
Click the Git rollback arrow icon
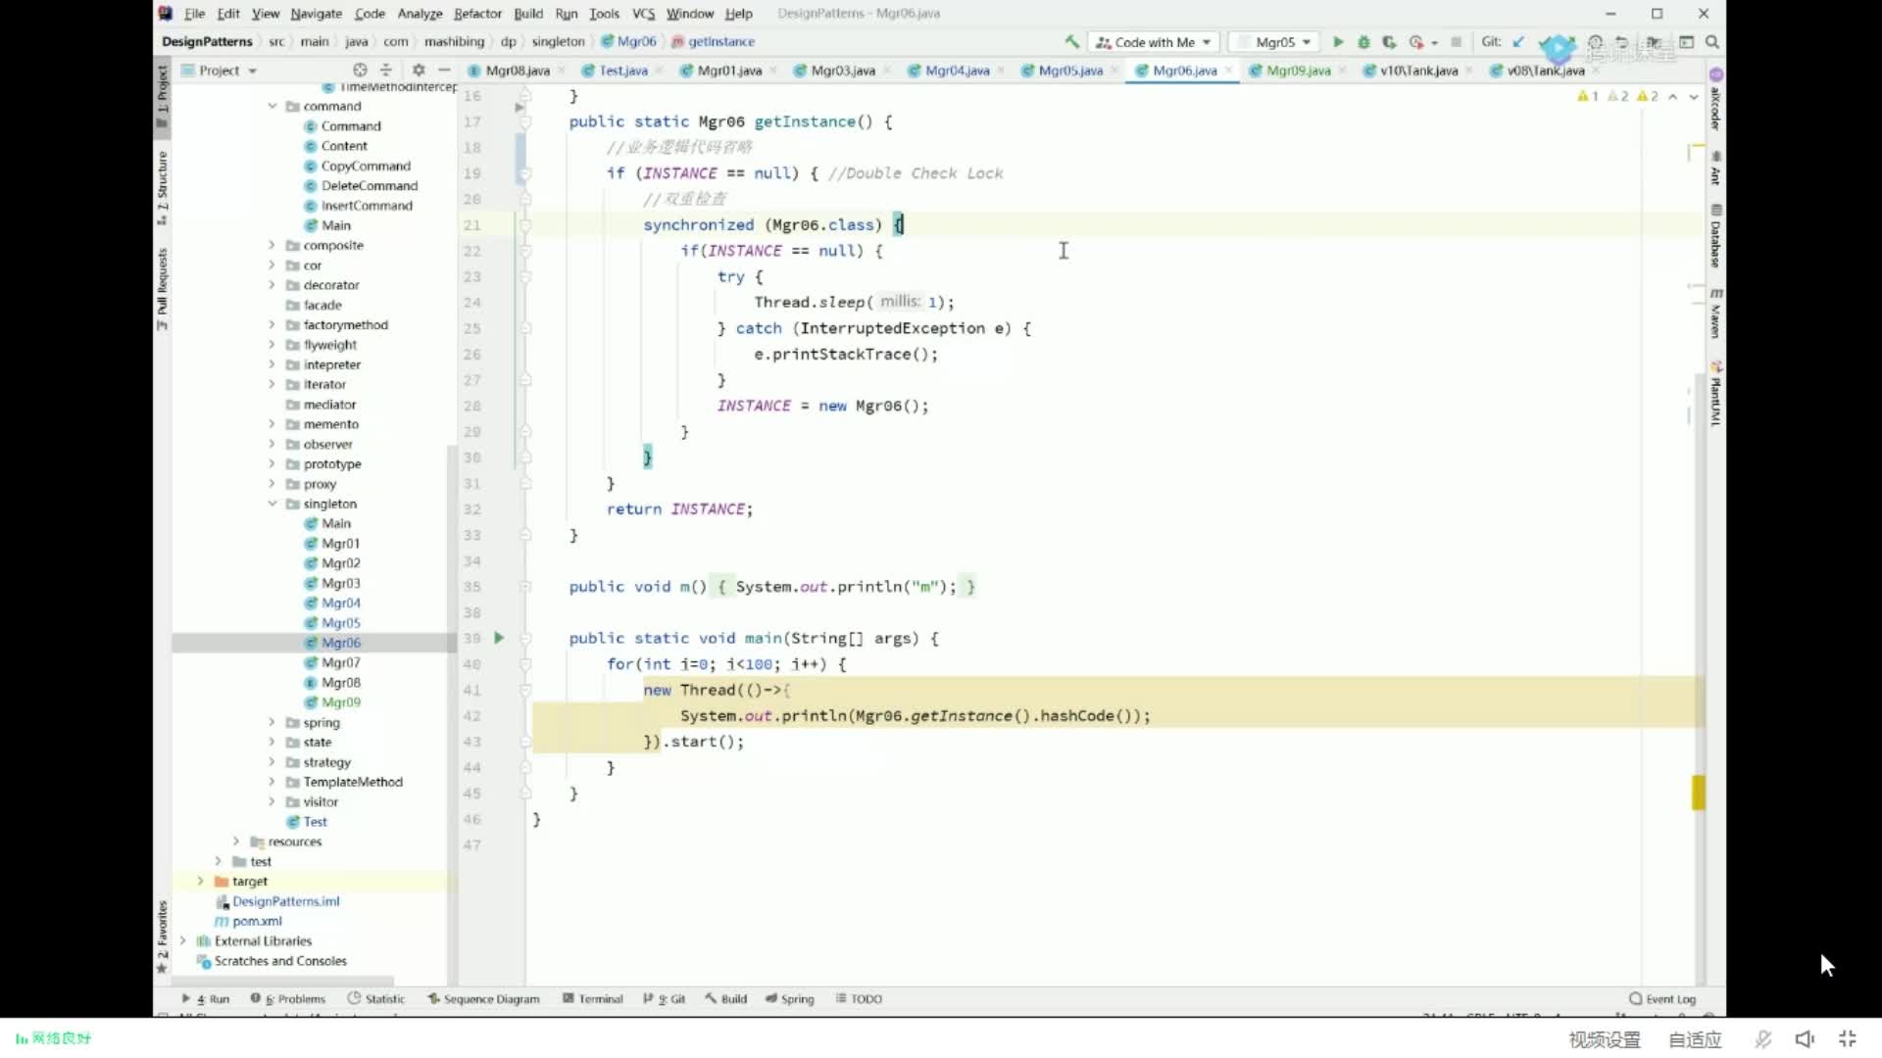tap(1622, 42)
